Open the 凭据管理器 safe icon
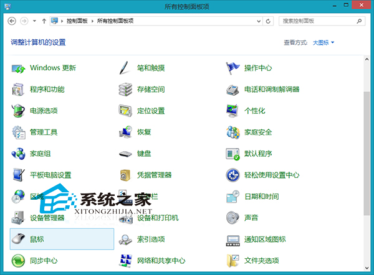 (125, 175)
